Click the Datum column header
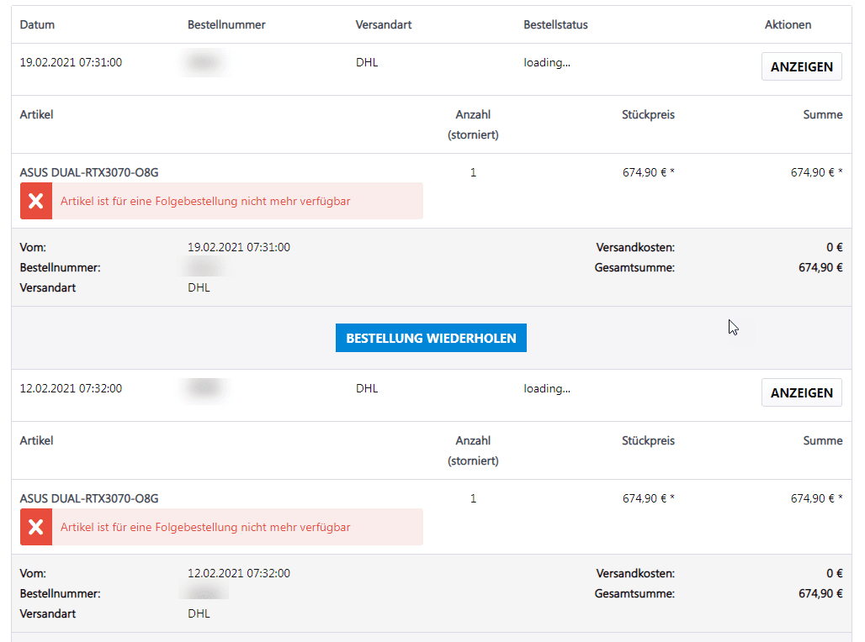The width and height of the screenshot is (865, 642). 37,24
